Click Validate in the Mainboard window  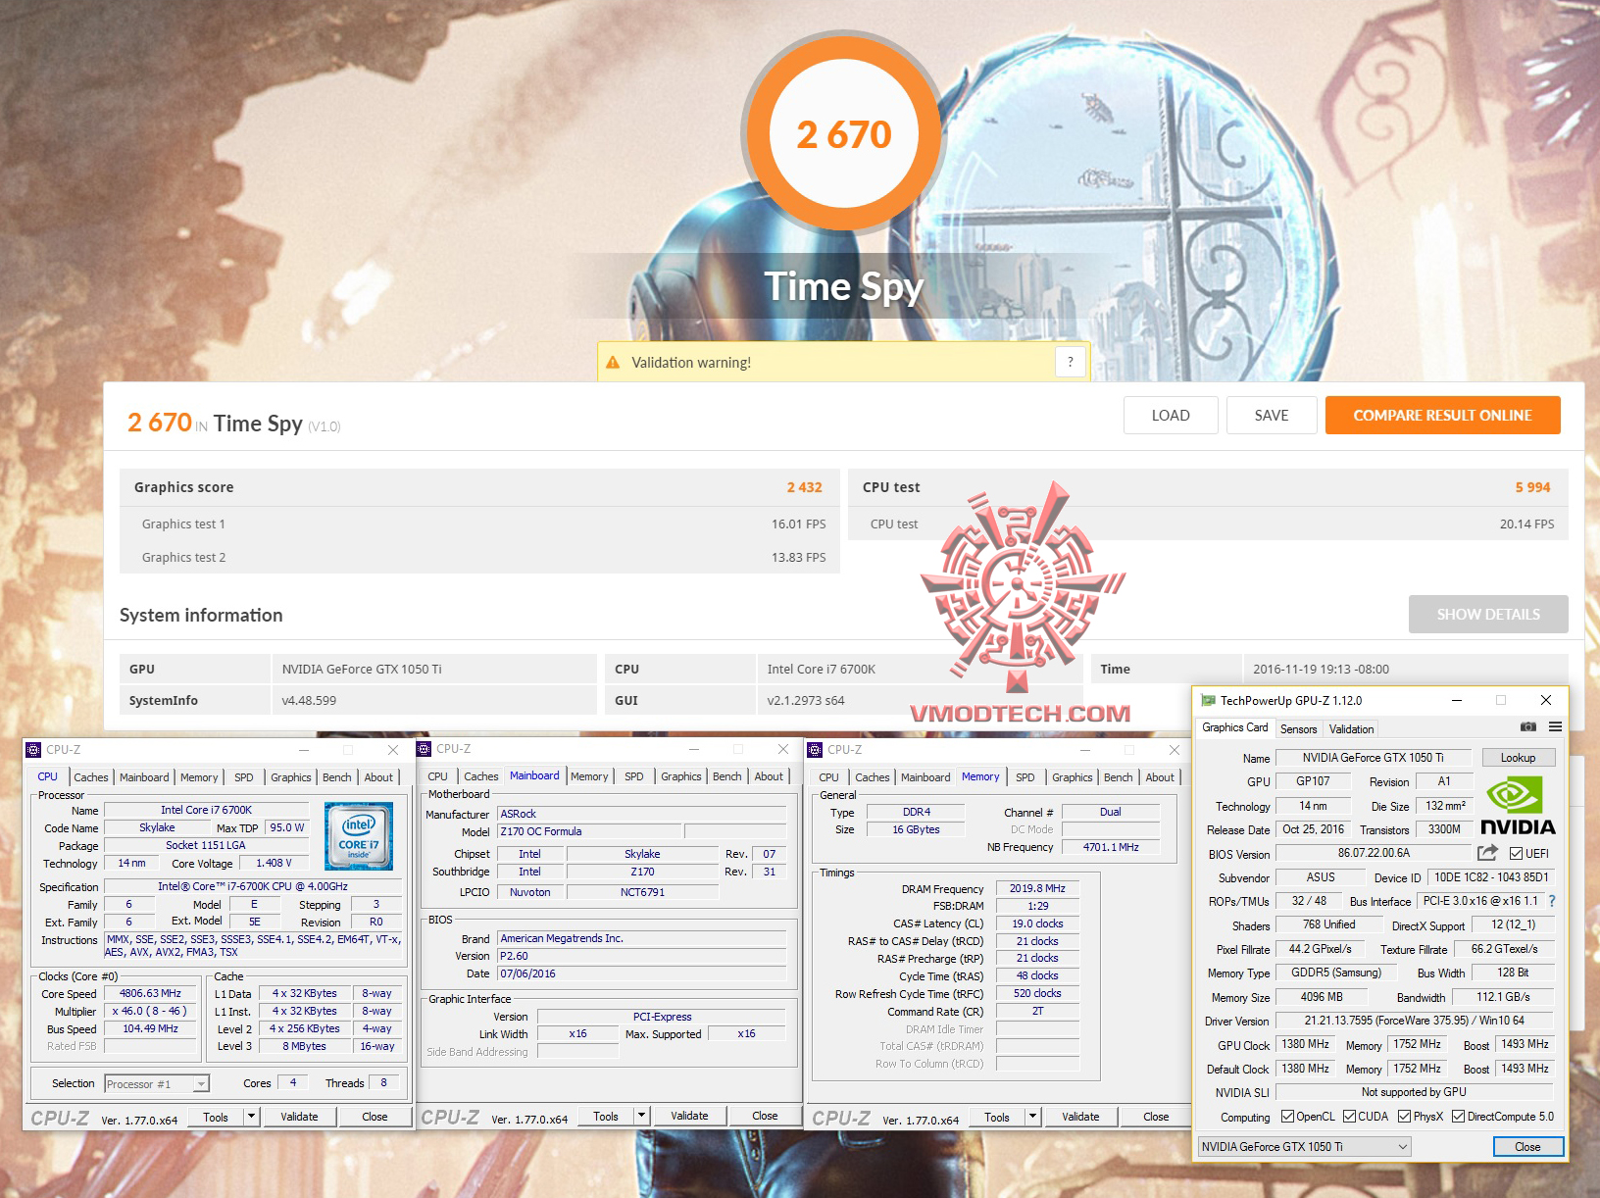click(x=689, y=1116)
